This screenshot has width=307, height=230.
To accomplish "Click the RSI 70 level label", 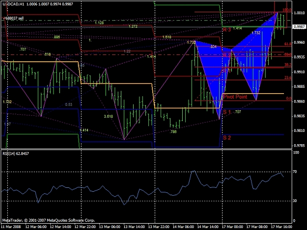I will (x=295, y=172).
